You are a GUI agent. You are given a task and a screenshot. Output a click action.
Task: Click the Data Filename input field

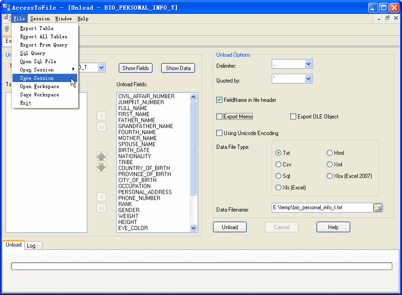322,207
